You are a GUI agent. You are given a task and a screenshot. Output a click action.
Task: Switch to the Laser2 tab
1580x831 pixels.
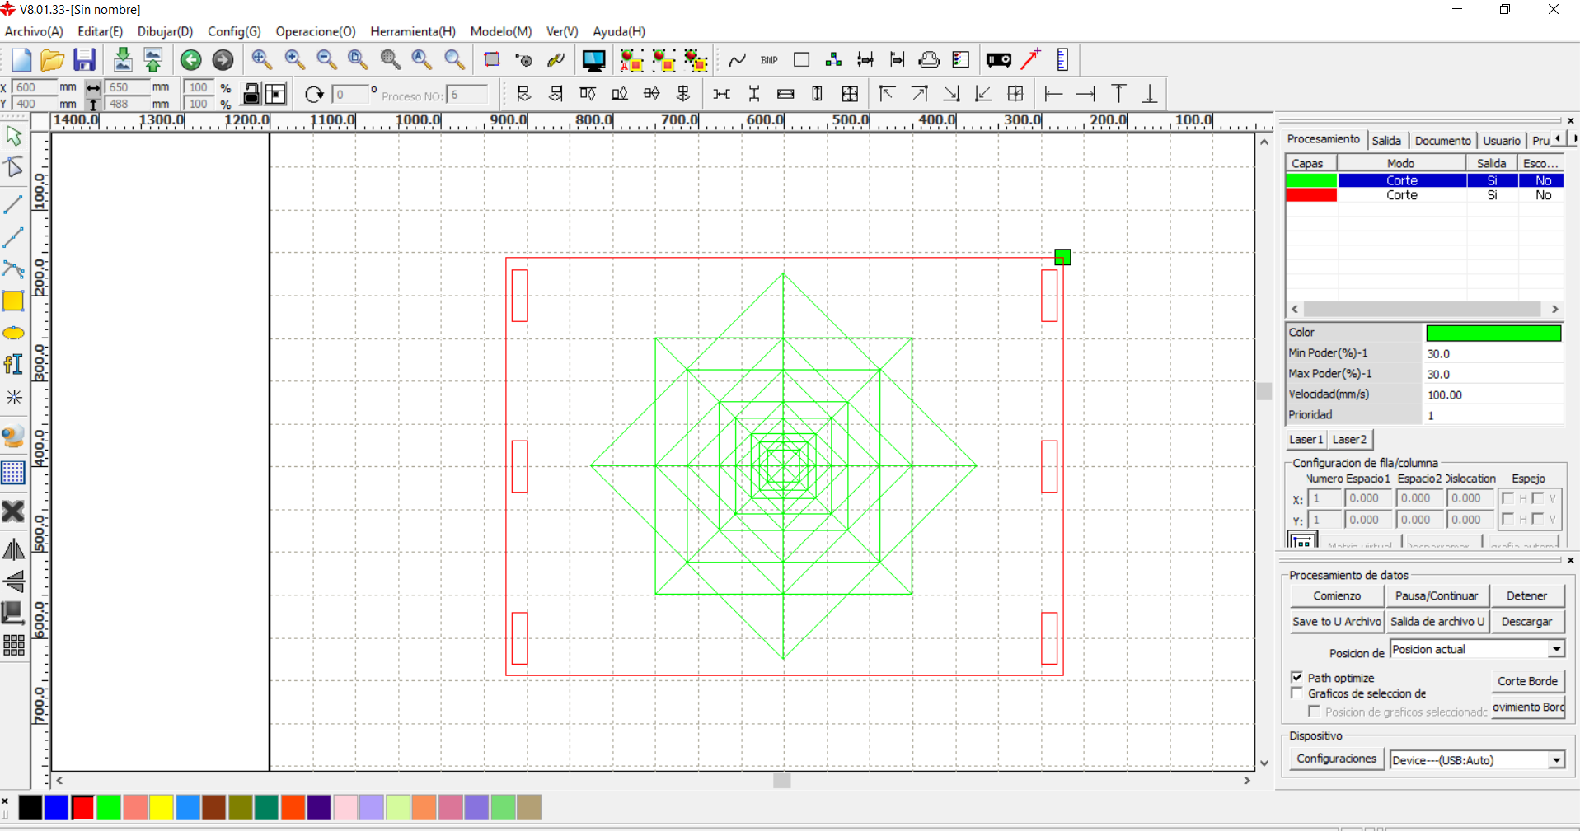(x=1349, y=439)
